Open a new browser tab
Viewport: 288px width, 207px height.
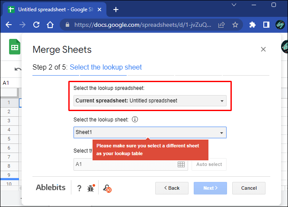point(116,10)
